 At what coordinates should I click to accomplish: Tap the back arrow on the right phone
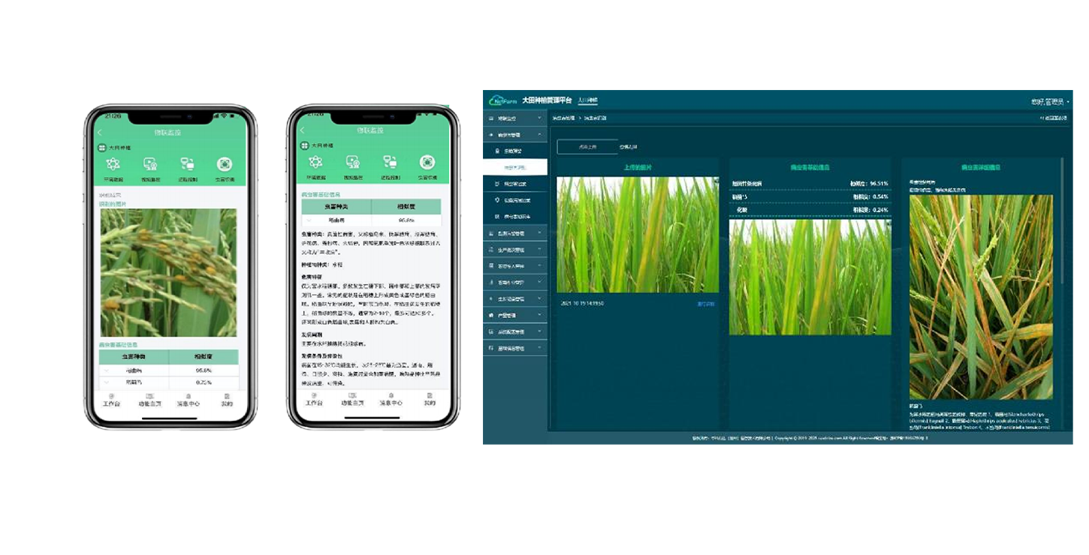click(303, 131)
